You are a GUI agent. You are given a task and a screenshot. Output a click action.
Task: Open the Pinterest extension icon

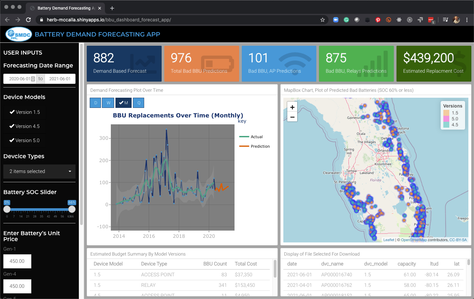[x=378, y=20]
